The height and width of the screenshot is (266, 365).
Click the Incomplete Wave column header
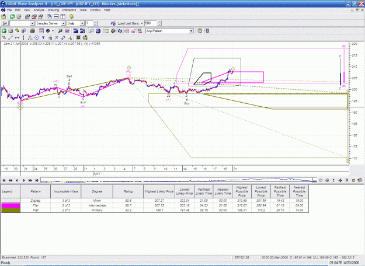click(66, 191)
